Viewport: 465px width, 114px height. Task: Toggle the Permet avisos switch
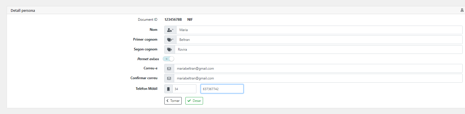pos(168,59)
